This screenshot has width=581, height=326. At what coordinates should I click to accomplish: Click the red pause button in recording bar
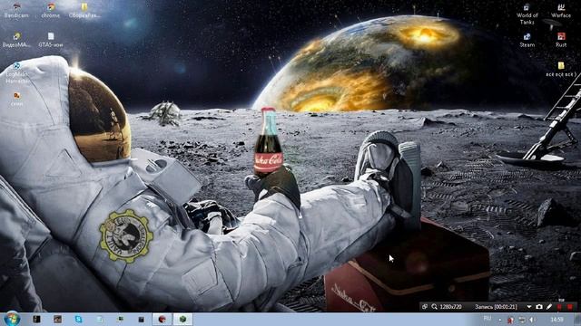tap(559, 307)
